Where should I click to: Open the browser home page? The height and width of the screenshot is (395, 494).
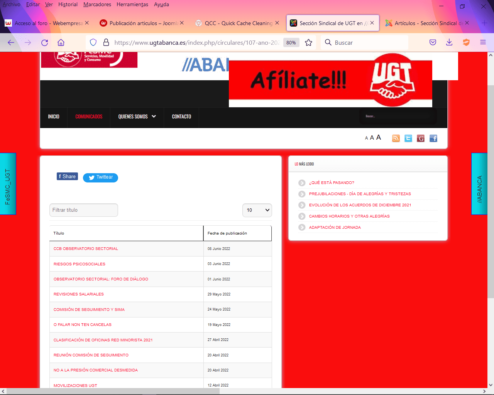coord(61,42)
